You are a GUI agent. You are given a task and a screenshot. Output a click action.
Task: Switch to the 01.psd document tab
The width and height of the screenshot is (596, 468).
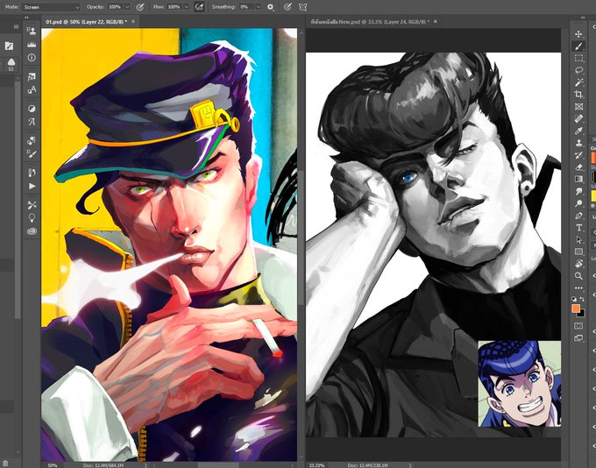click(86, 22)
